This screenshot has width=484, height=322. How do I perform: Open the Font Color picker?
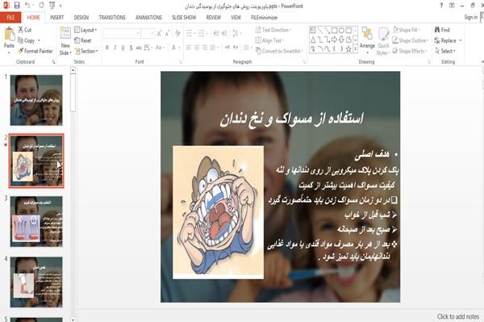(x=175, y=48)
